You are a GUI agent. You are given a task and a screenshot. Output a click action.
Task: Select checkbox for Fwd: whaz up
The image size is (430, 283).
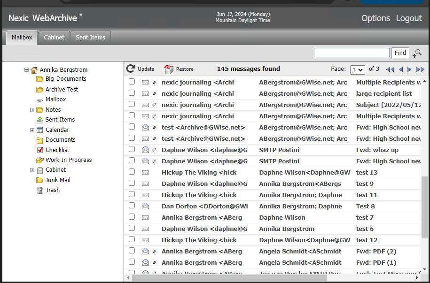(x=132, y=149)
